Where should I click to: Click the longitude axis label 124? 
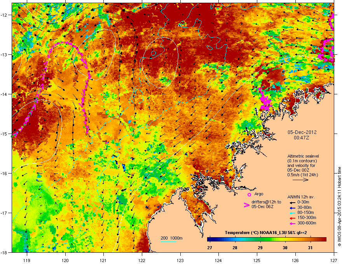pos(218,260)
